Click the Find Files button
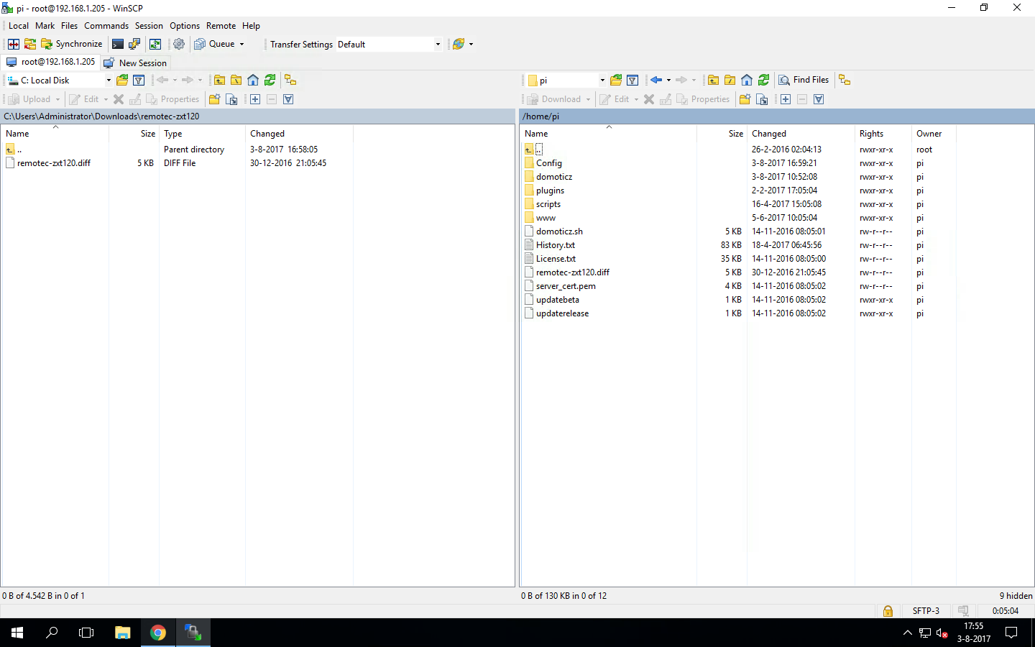This screenshot has height=647, width=1035. click(x=804, y=80)
